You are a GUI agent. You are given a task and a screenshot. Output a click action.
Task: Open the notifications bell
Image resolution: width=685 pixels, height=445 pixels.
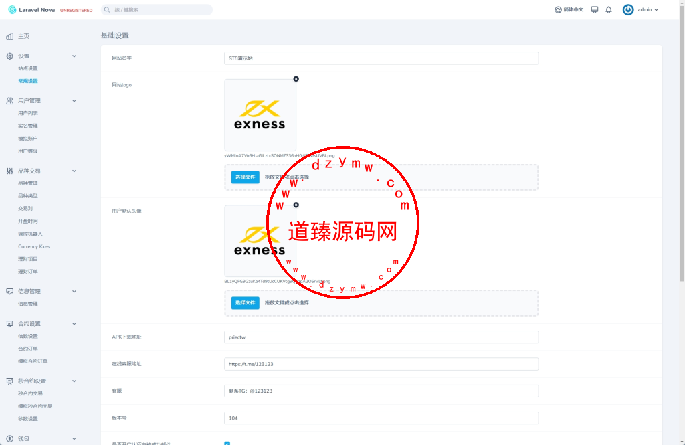[609, 9]
